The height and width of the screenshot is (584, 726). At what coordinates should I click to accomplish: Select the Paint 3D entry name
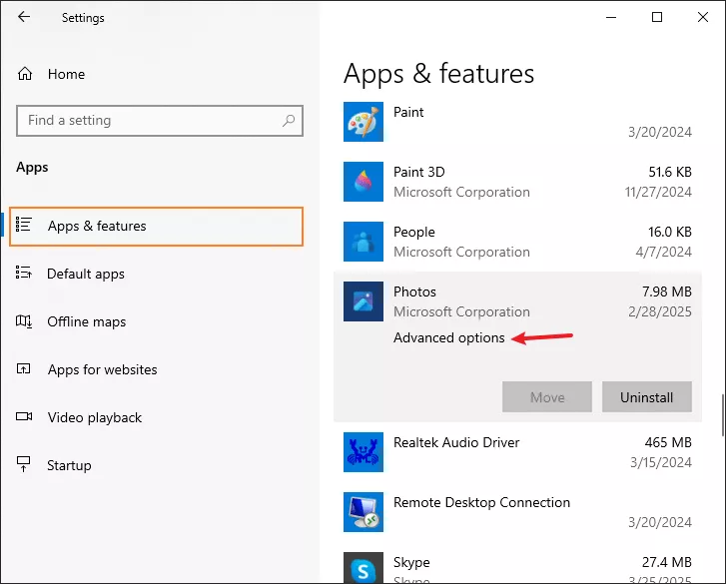coord(419,172)
